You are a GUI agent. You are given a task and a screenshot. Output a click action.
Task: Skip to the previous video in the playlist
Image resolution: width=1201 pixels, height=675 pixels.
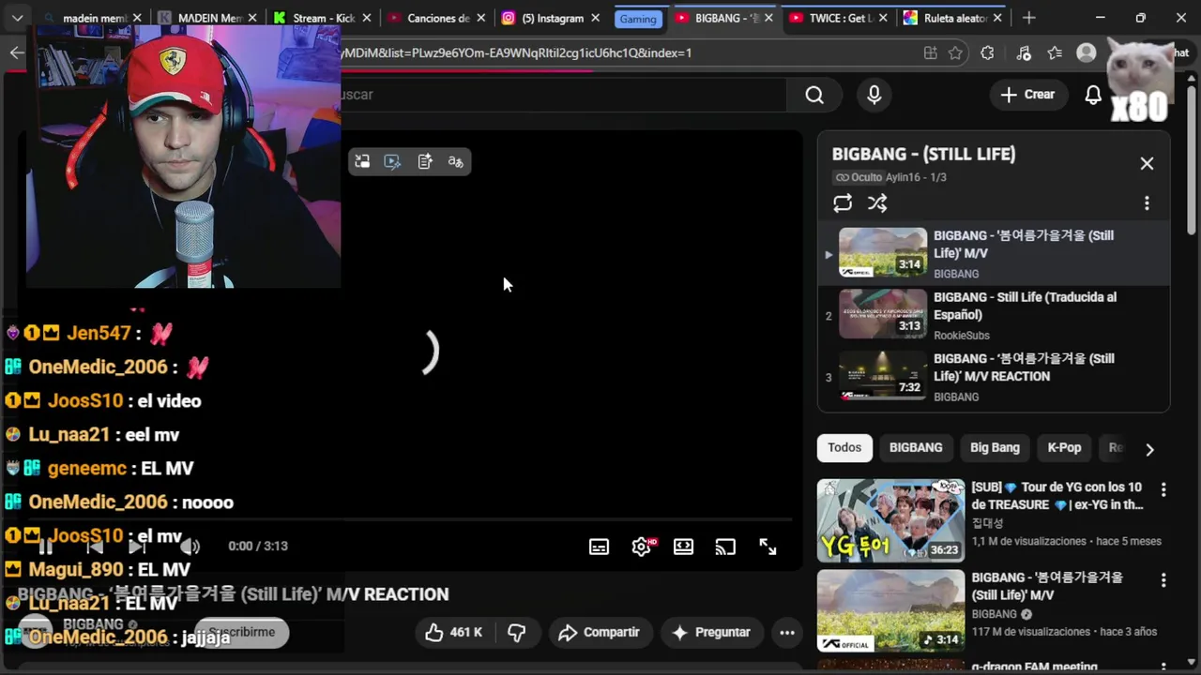pos(94,547)
